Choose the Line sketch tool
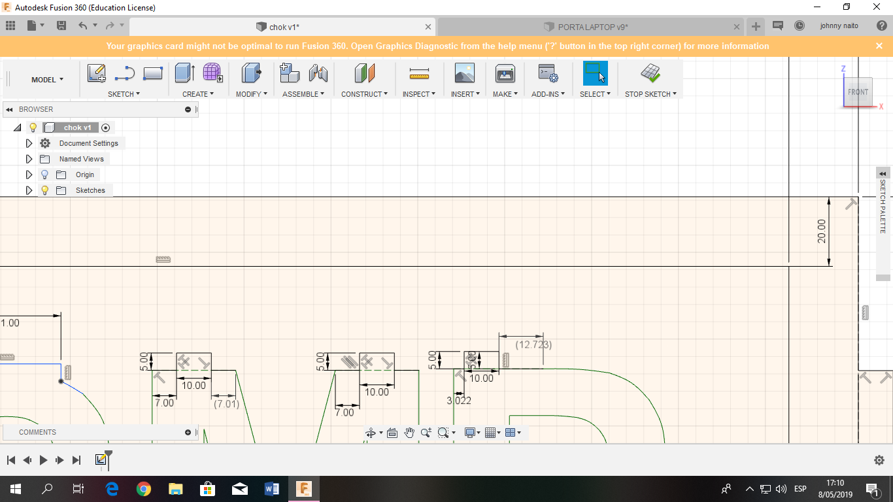The height and width of the screenshot is (502, 893). coord(124,73)
